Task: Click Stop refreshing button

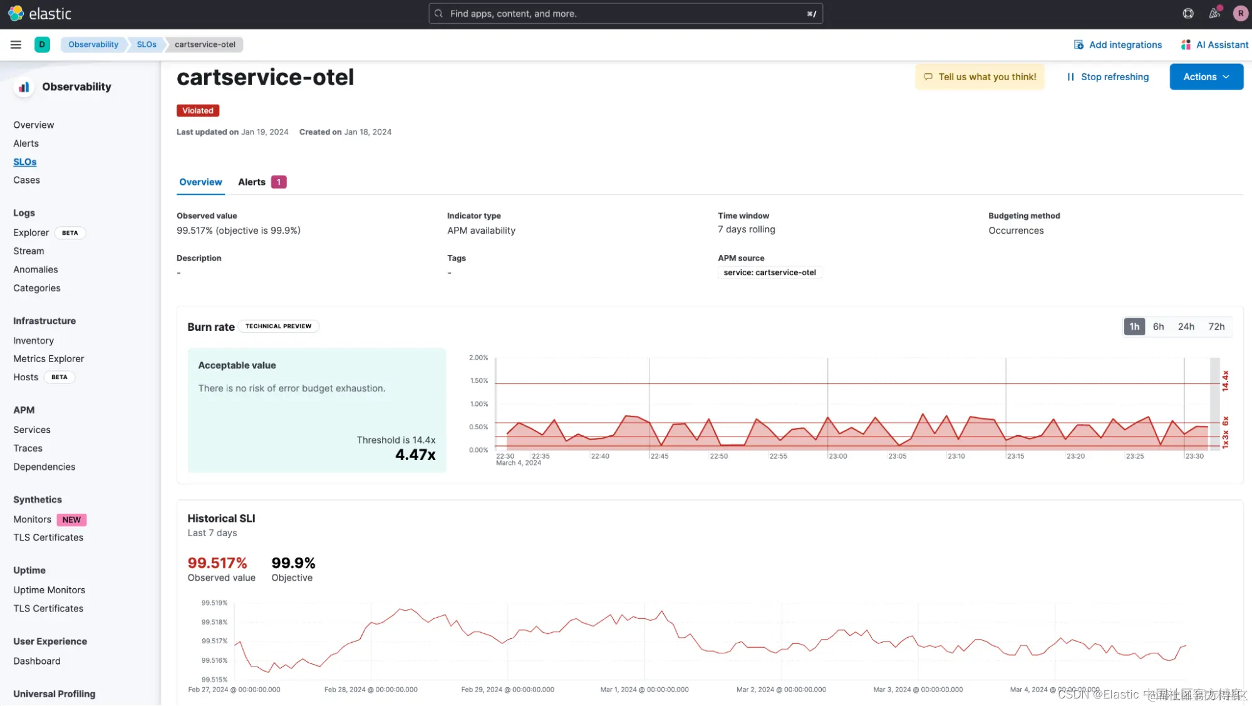Action: (1107, 77)
